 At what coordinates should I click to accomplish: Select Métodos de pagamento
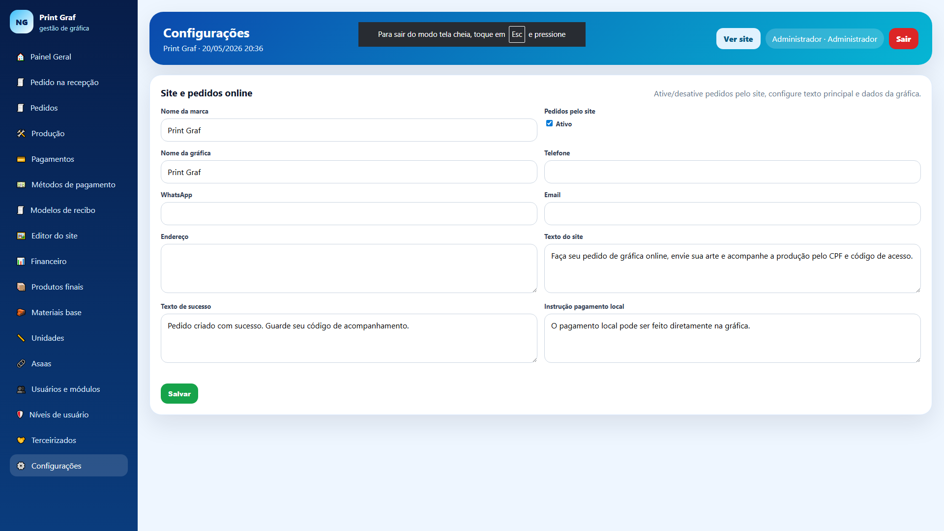pos(69,185)
